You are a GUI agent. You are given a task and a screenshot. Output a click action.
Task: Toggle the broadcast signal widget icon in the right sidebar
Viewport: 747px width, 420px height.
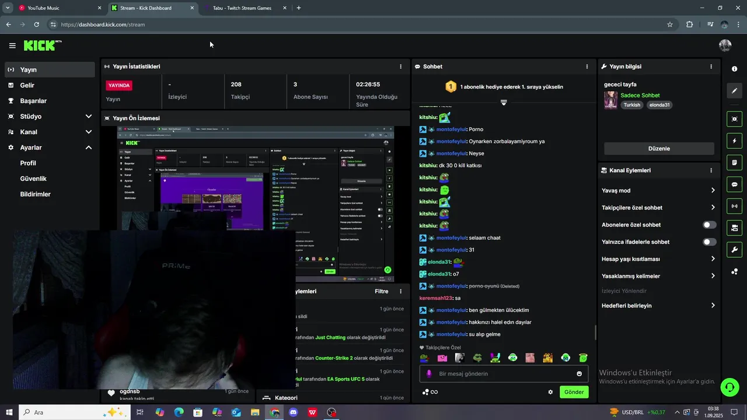click(734, 206)
